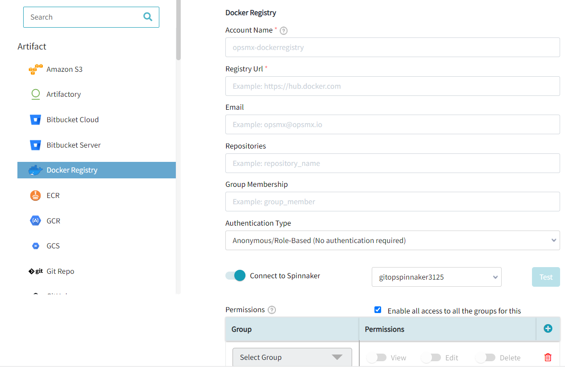565x367 pixels.
Task: Open the ECR artifact integration
Action: [35, 195]
